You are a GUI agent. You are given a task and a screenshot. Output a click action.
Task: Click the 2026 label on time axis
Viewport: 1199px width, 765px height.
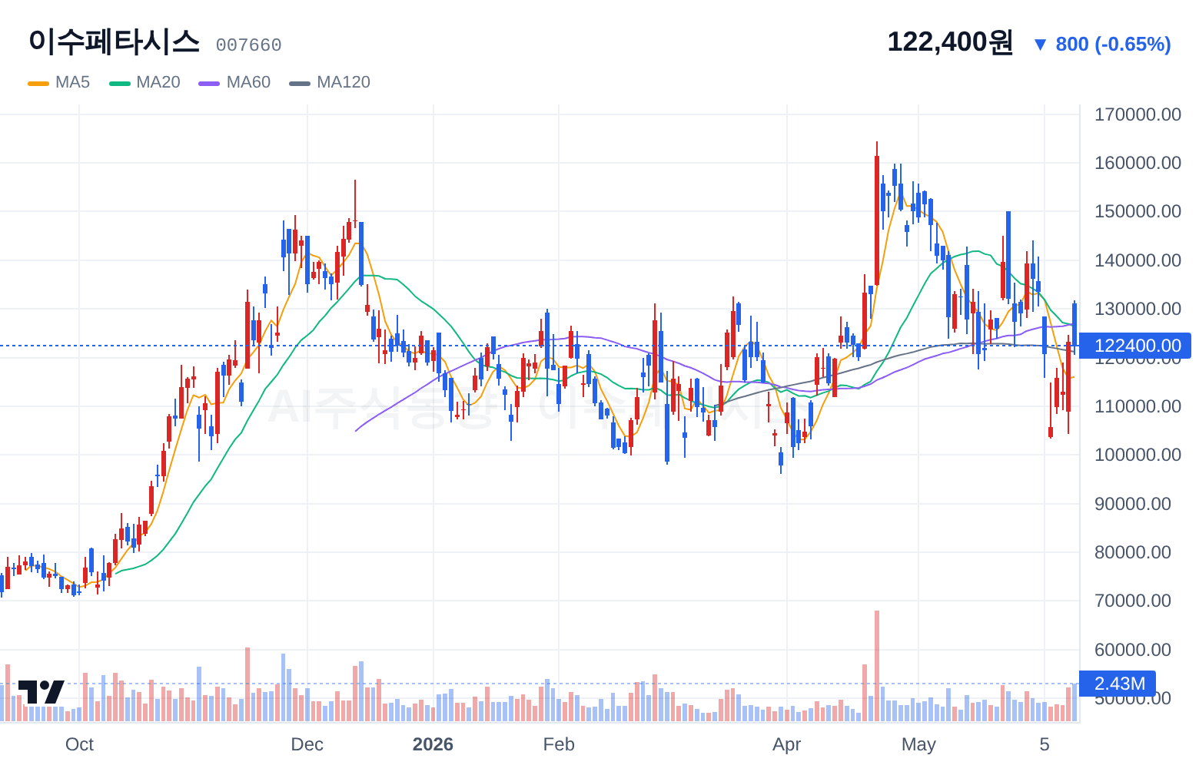433,744
